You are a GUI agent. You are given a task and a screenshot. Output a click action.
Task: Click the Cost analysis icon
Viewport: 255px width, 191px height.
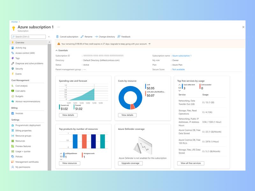tap(13, 86)
